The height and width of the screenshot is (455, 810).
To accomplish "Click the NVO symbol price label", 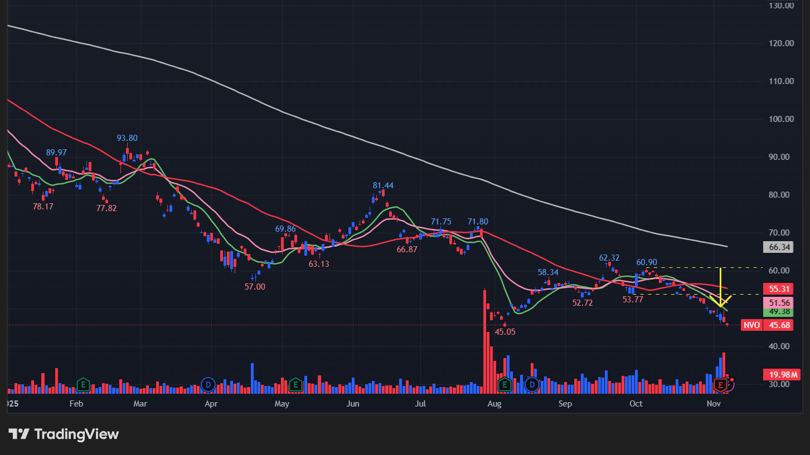I will (x=751, y=325).
